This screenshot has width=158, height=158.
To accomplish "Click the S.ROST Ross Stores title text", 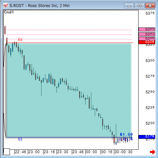I will tap(40, 6).
